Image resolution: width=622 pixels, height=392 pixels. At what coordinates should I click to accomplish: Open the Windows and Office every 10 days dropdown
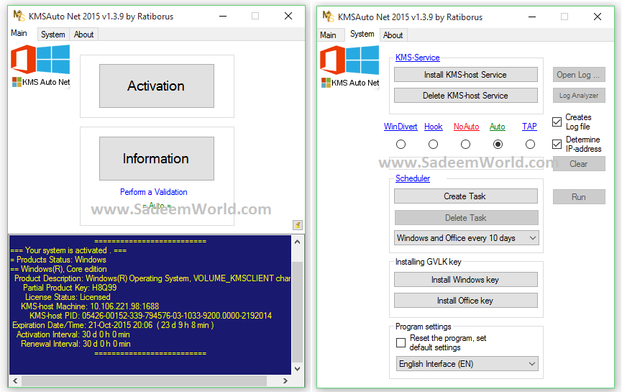coord(466,238)
